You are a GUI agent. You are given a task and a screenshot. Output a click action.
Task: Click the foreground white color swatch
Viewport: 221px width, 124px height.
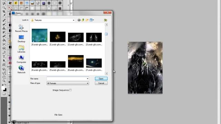3,88
